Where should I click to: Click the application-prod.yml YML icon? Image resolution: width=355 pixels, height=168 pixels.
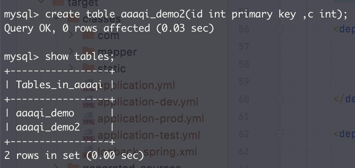pyautogui.click(x=88, y=119)
